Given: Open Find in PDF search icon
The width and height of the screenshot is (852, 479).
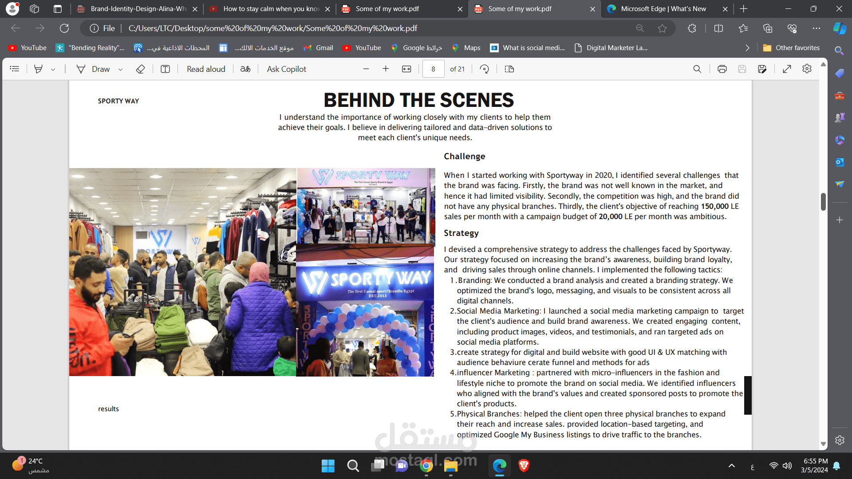Looking at the screenshot, I should point(697,69).
